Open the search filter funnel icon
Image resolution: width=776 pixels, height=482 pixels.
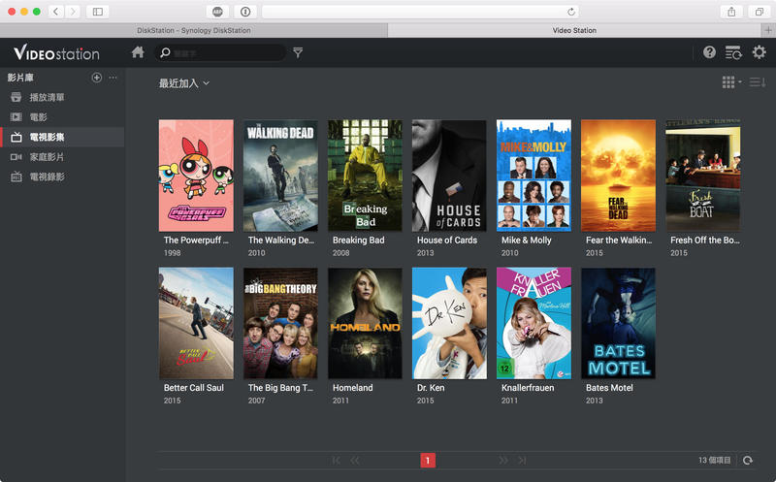(x=298, y=52)
